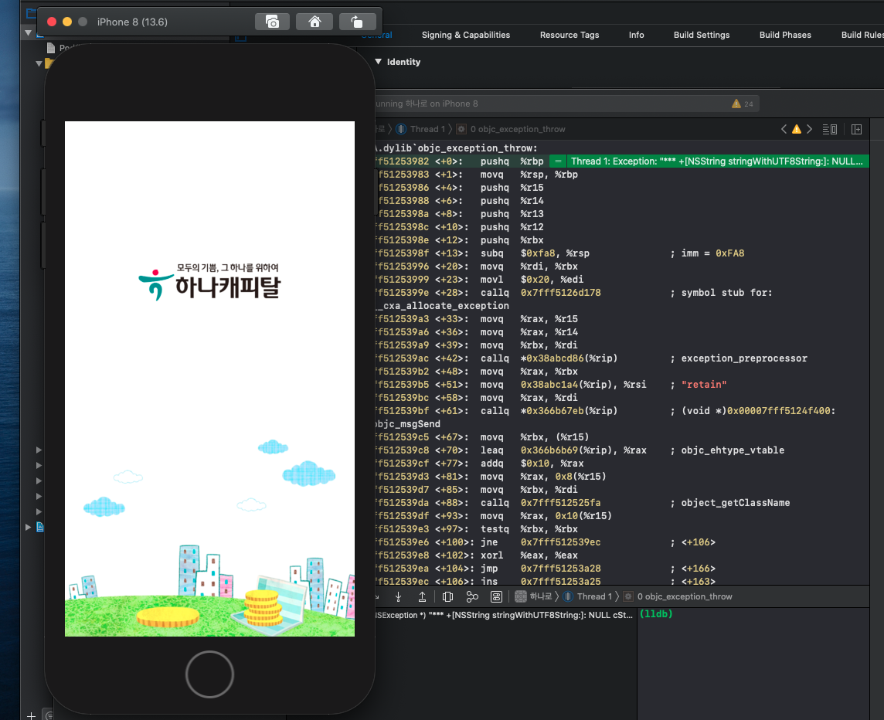Open the Build Settings tab

tap(702, 35)
